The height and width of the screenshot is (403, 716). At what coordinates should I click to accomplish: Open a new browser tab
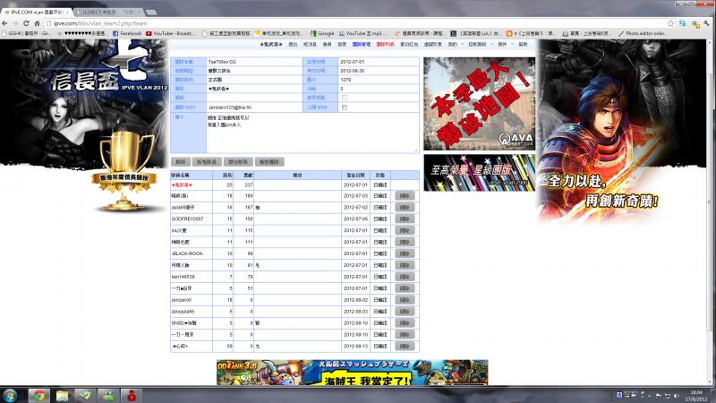[x=151, y=12]
